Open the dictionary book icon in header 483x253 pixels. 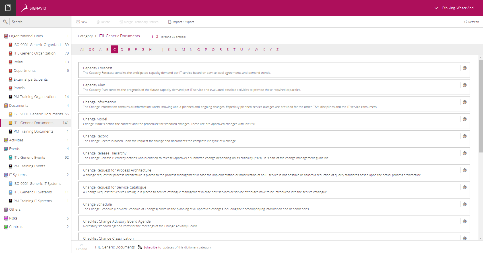8,8
